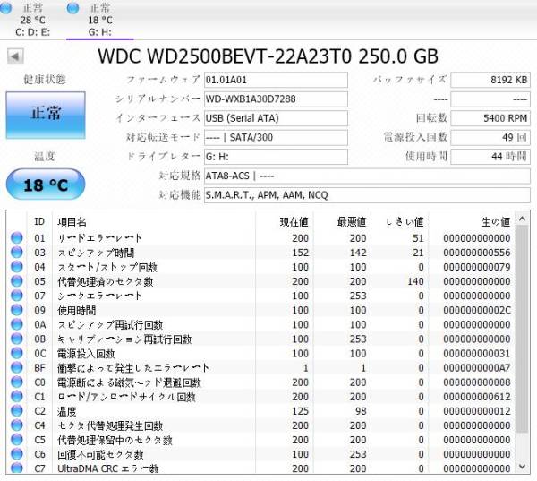Click the status orb of row C1
Screen dimensions: 537x481
point(16,396)
